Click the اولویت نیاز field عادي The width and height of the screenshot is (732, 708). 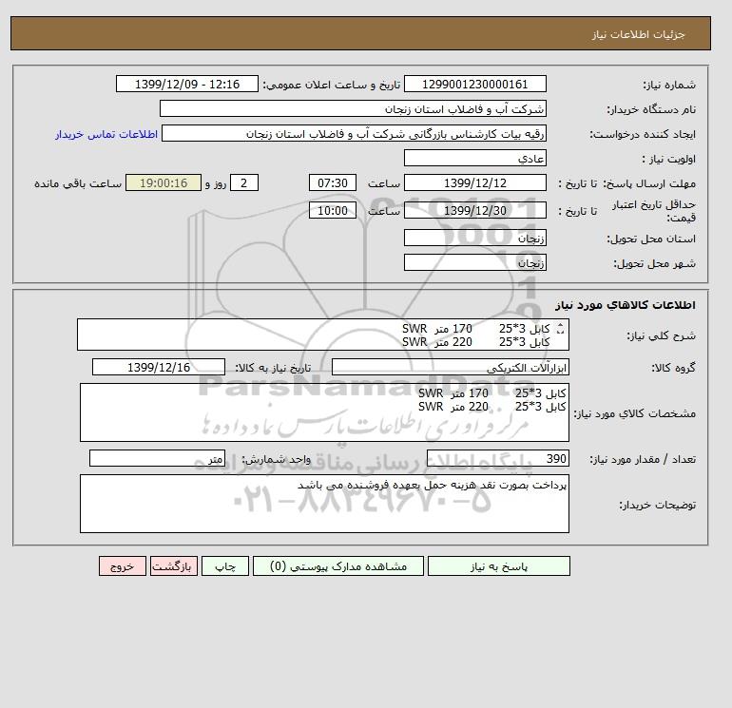pos(474,158)
